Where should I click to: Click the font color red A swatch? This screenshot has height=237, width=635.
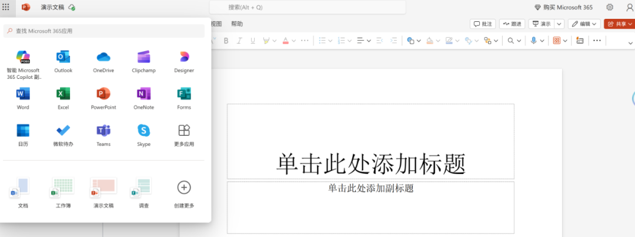click(285, 41)
